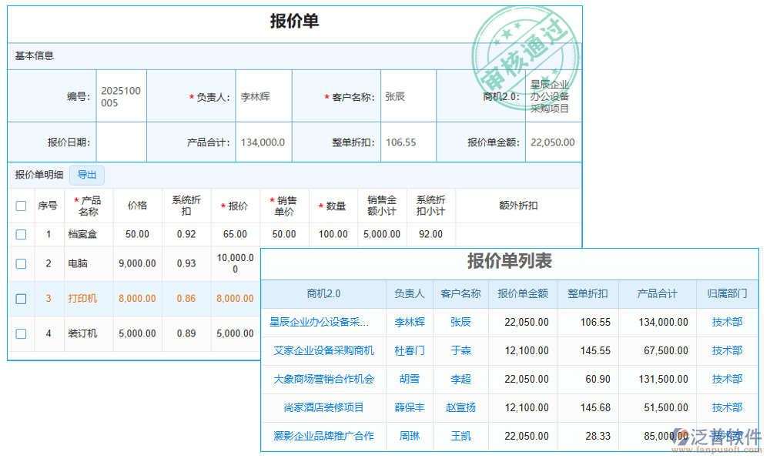点击负责人李林辉链接

(409, 322)
